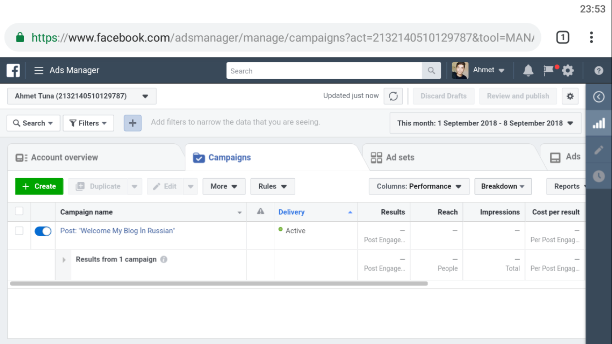Click Review and publish button
This screenshot has width=612, height=344.
tap(518, 96)
